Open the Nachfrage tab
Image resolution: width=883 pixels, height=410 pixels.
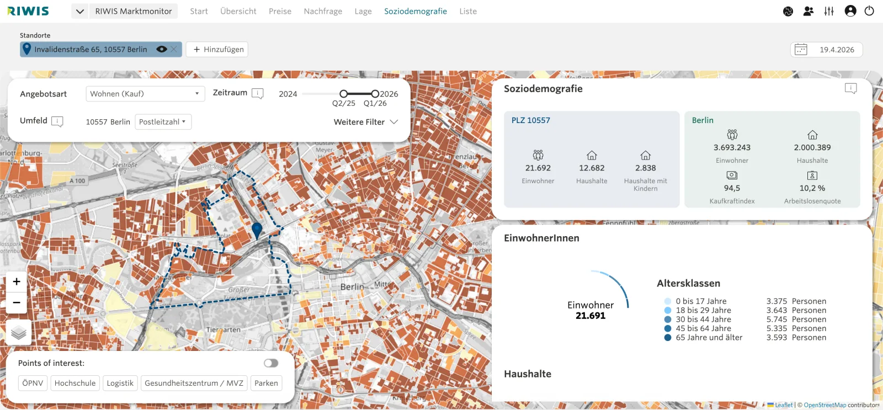323,11
